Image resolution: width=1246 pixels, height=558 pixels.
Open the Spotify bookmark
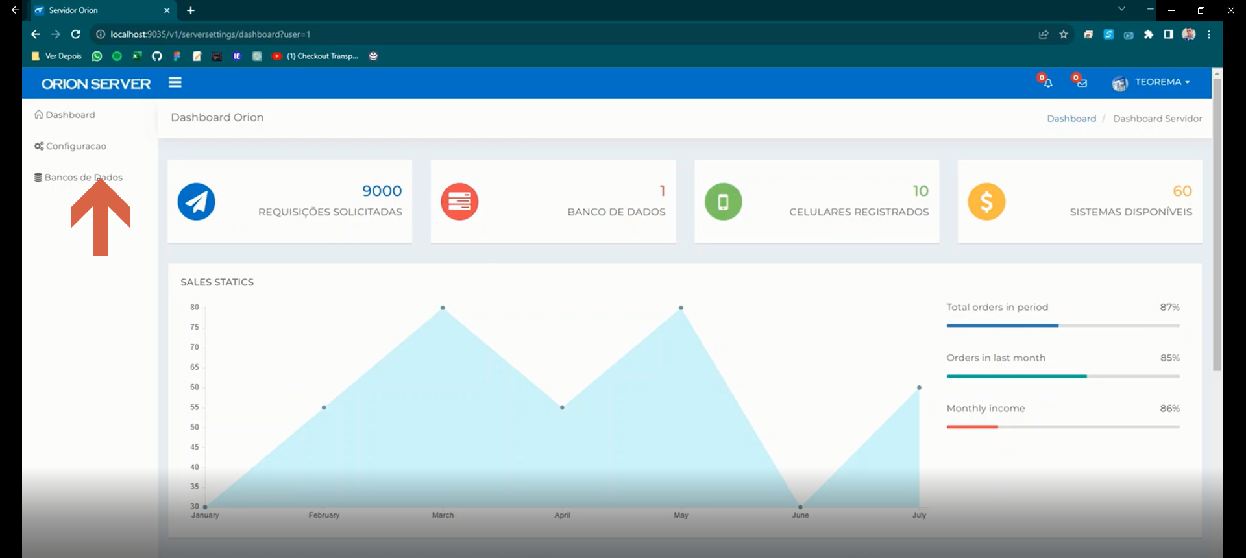pos(117,56)
